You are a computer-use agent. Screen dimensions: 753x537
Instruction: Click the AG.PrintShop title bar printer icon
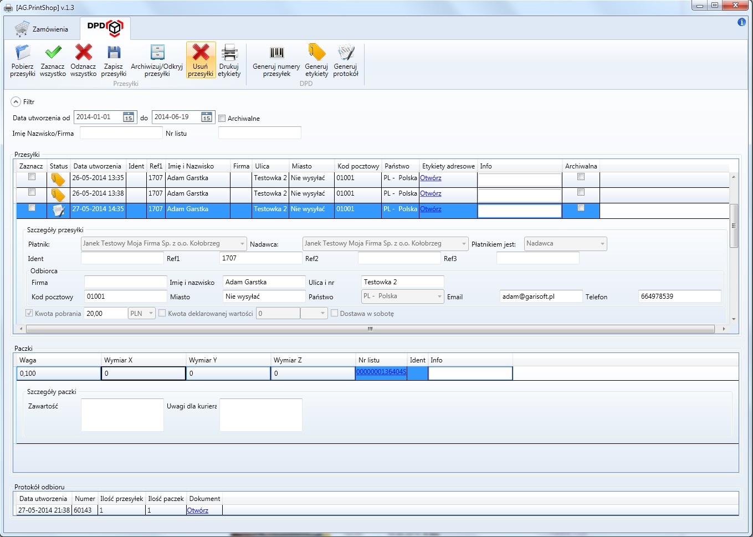pos(8,7)
